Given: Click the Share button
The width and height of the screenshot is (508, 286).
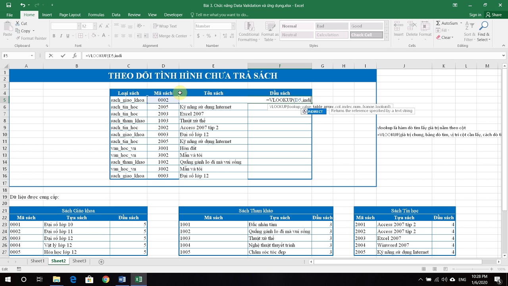Looking at the screenshot, I should (x=494, y=15).
